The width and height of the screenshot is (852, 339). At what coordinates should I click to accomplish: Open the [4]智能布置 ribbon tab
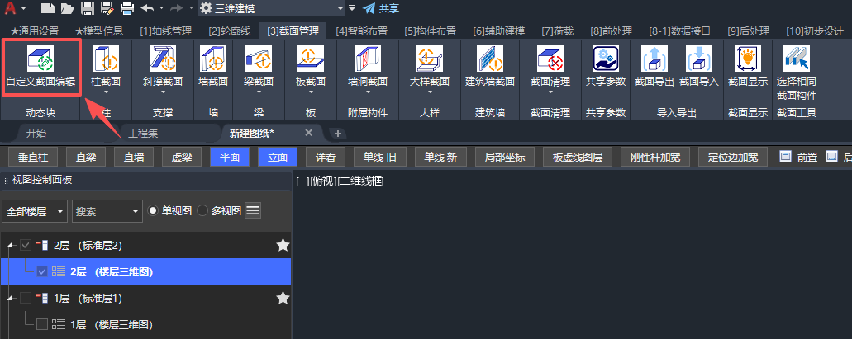(362, 31)
